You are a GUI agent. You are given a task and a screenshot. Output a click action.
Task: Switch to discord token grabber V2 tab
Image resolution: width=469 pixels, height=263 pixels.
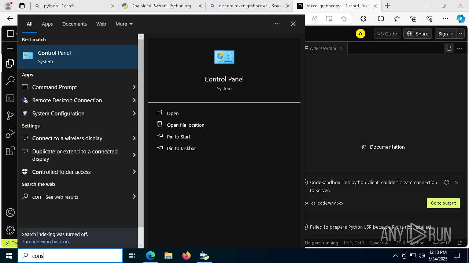pos(249,6)
